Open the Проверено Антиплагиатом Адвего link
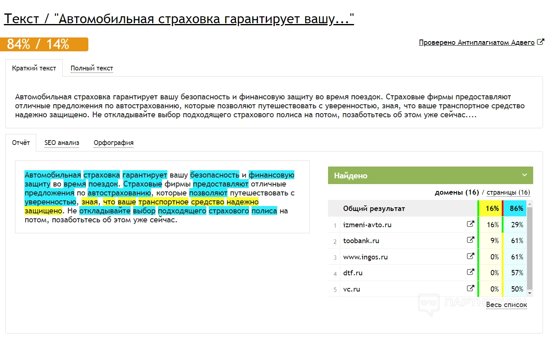The image size is (547, 338). [x=477, y=42]
